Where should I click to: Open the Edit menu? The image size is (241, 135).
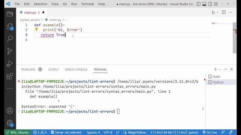(27, 4)
